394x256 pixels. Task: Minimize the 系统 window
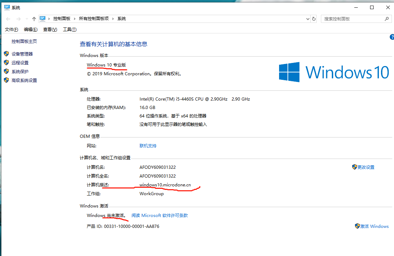click(x=356, y=7)
